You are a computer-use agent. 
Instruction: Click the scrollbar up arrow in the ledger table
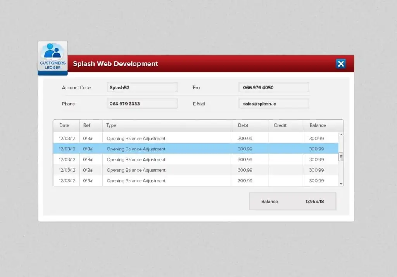point(341,135)
